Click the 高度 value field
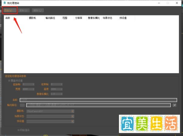The height and width of the screenshot is (136, 183). (x=56, y=89)
